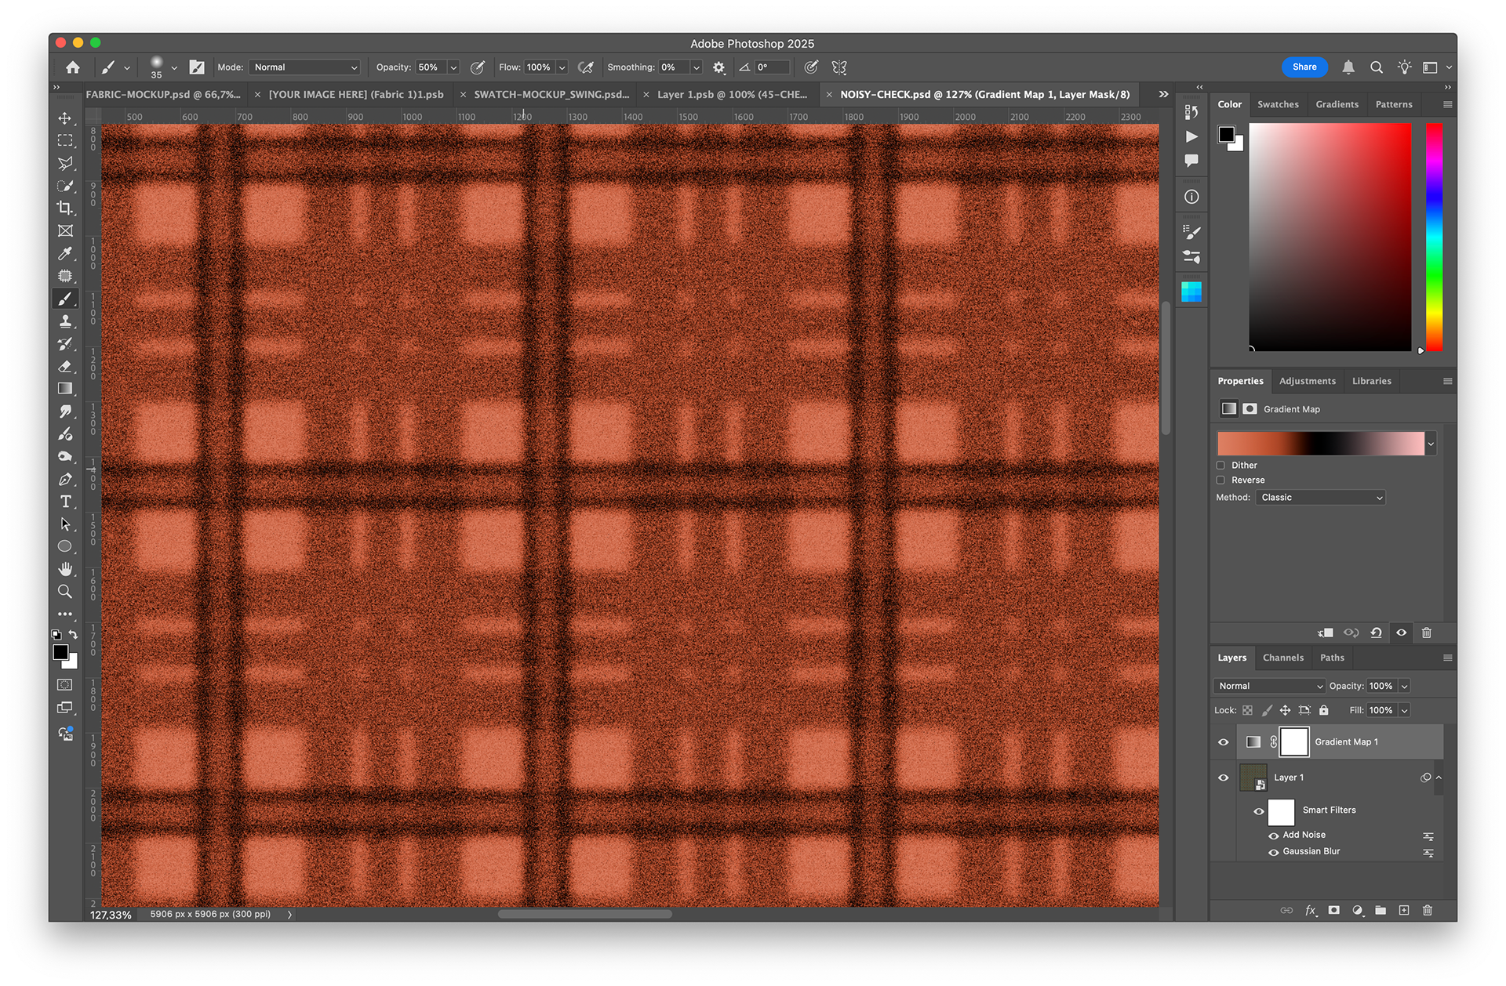Image resolution: width=1506 pixels, height=986 pixels.
Task: Select the Crop tool
Action: coord(65,208)
